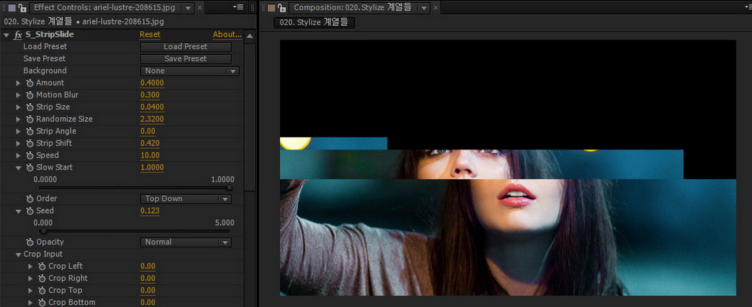Enable keyframing with Motion Blur stopwatch
This screenshot has height=307, width=752.
tap(30, 95)
